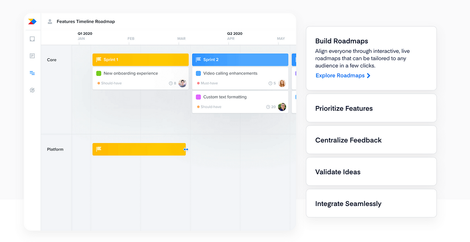Viewport: 470px width, 242px height.
Task: Click the APR month header
Action: coord(231,39)
